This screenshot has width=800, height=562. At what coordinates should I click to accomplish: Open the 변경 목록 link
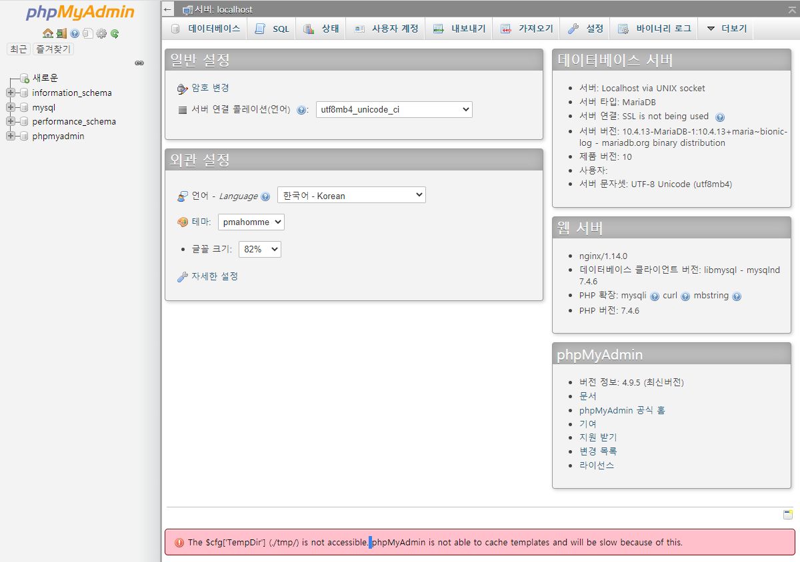pos(598,451)
